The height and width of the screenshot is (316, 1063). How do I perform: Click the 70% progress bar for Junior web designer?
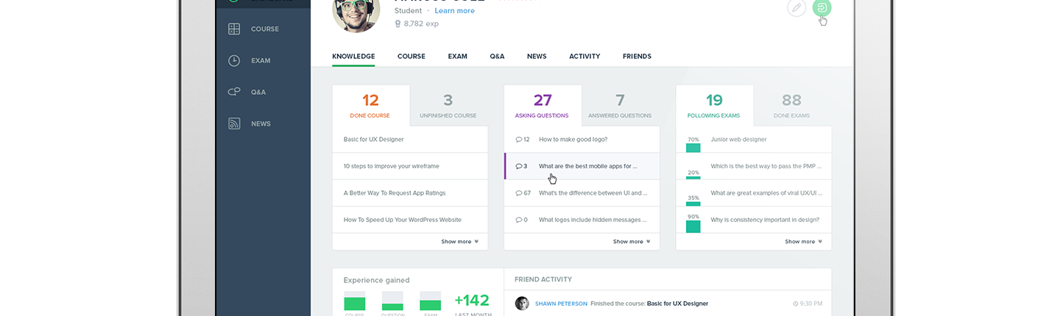click(693, 147)
